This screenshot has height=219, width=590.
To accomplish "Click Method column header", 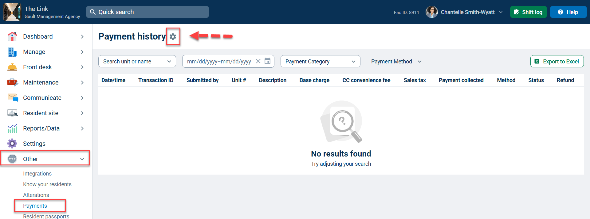I will point(506,80).
